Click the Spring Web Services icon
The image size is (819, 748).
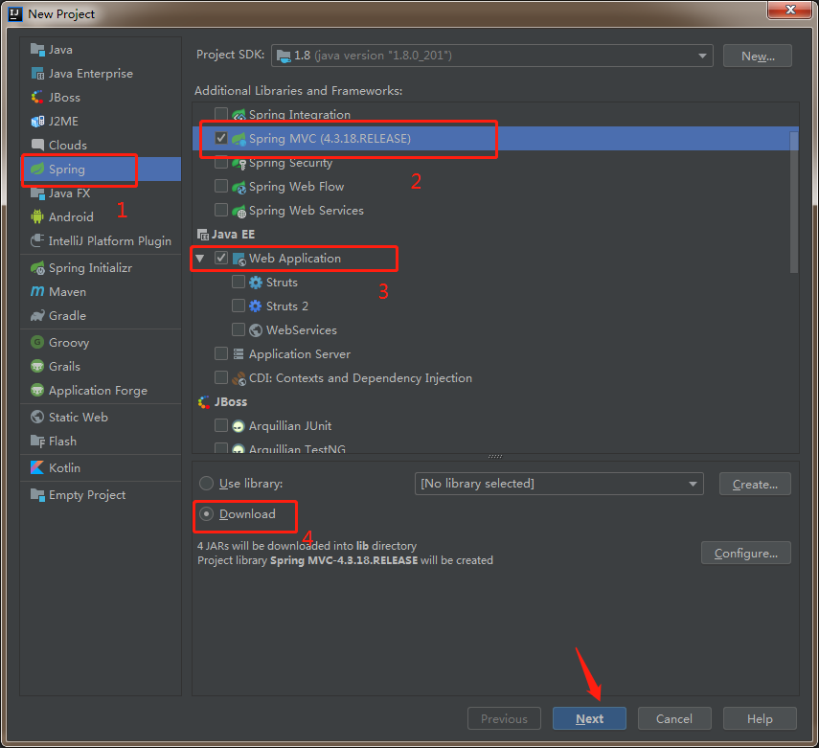[239, 211]
